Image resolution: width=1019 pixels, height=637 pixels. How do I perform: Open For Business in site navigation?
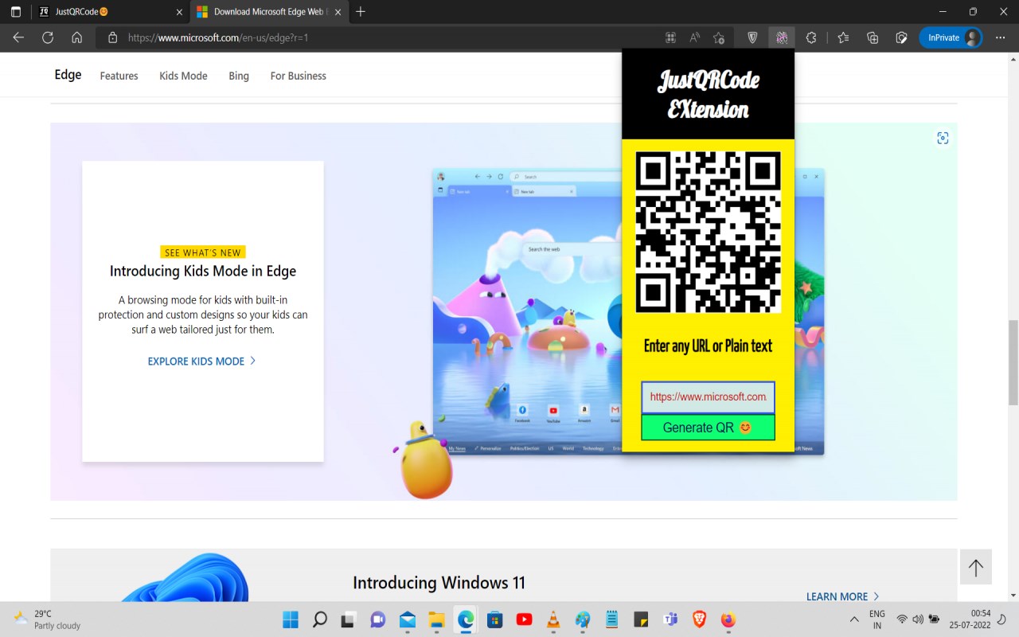[298, 76]
